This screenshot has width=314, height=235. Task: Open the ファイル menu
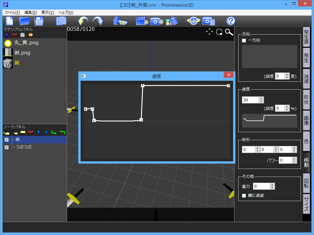click(x=12, y=12)
